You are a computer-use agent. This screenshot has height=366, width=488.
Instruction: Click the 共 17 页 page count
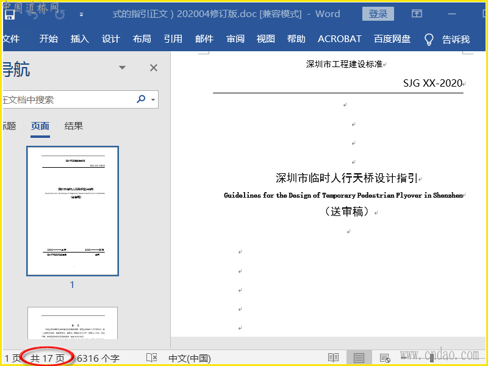48,358
